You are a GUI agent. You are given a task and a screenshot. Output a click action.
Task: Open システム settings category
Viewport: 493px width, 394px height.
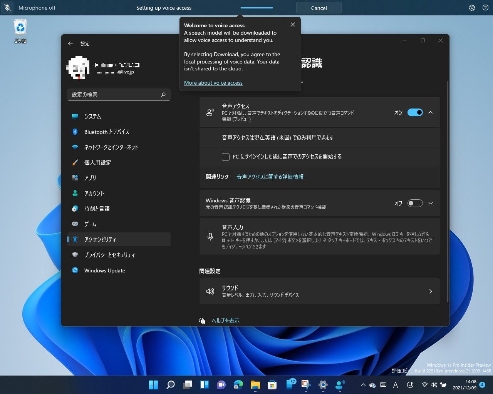tap(119, 116)
